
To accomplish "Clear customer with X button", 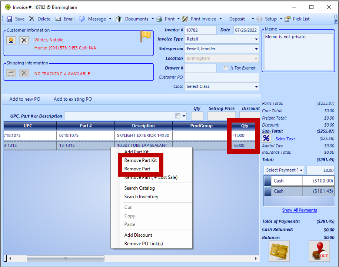I will pyautogui.click(x=24, y=40).
